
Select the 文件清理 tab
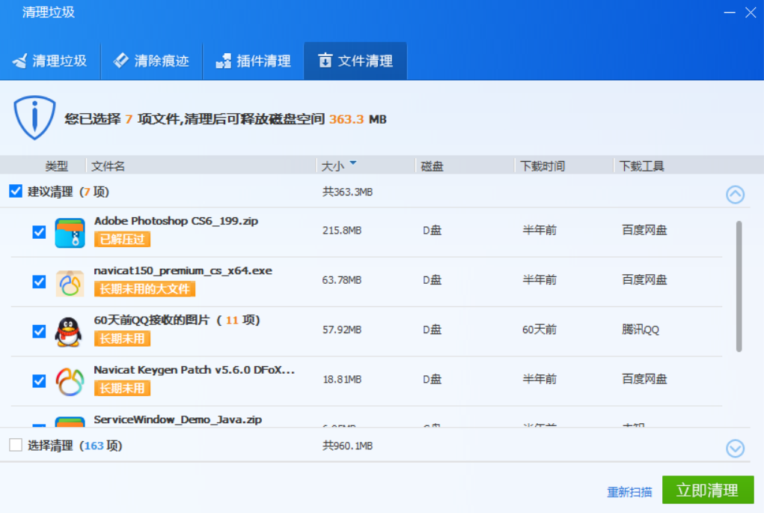tap(355, 61)
